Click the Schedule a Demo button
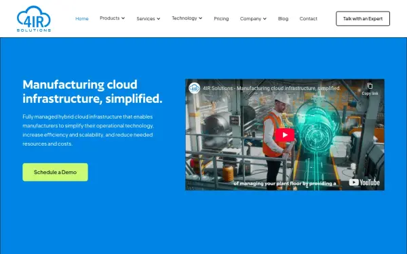The height and width of the screenshot is (254, 407). pos(55,172)
